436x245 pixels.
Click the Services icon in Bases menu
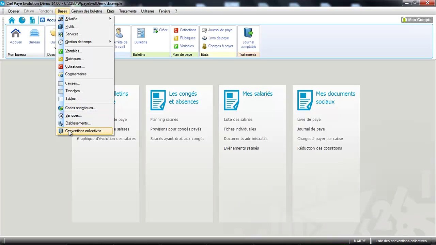(61, 34)
